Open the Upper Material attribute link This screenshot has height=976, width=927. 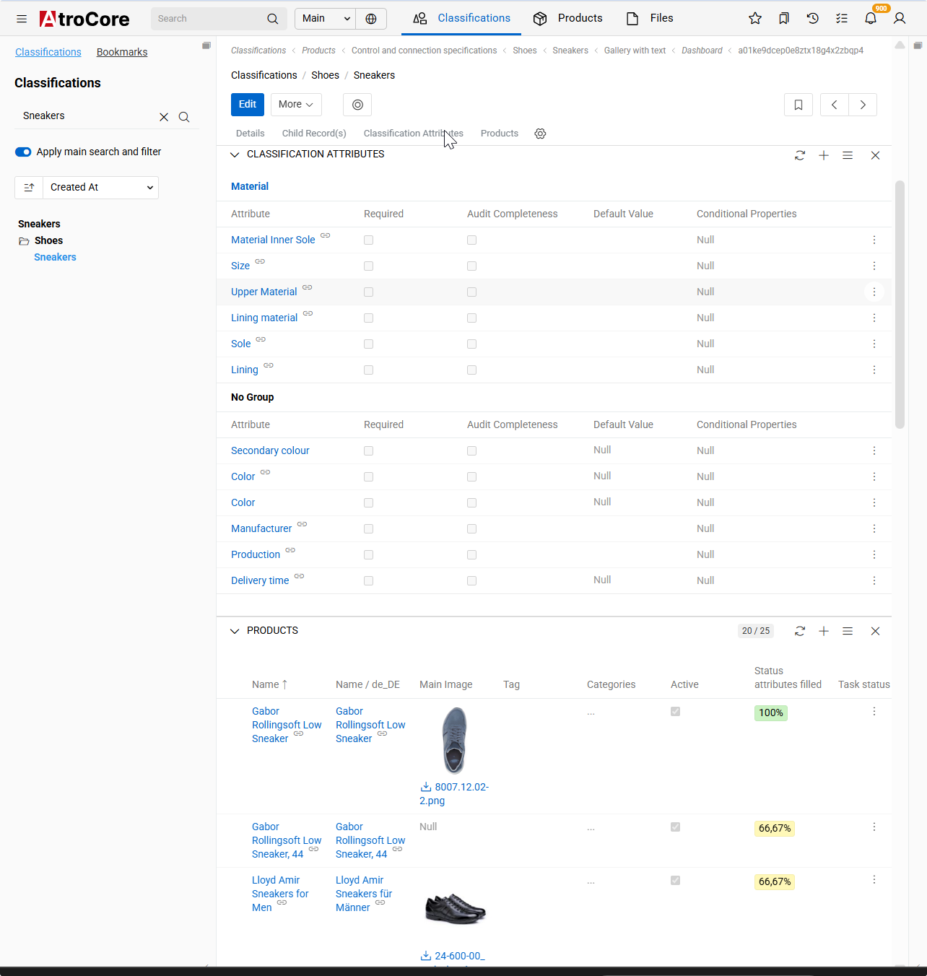(x=264, y=292)
